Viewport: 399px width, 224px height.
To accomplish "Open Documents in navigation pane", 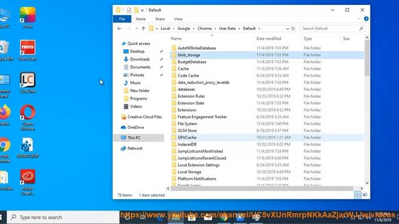I will click(x=140, y=67).
